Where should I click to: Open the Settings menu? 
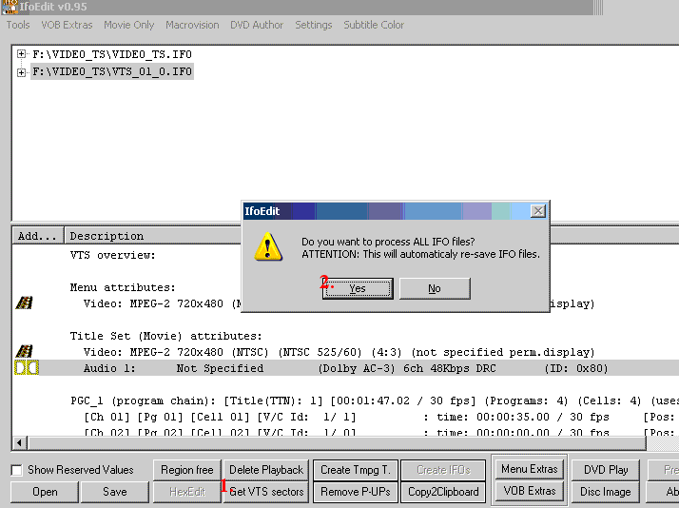[313, 25]
